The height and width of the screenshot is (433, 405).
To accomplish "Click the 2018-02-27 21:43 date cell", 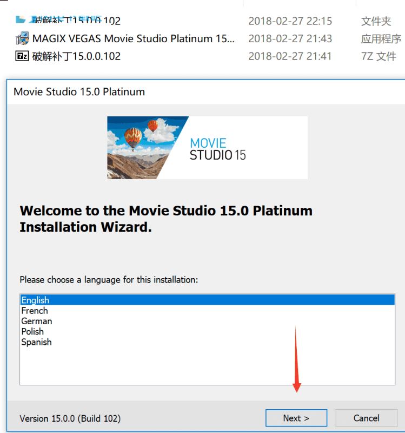I will coord(290,38).
